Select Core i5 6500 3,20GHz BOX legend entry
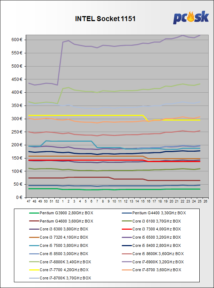This screenshot has width=214, height=288. click(x=151, y=237)
